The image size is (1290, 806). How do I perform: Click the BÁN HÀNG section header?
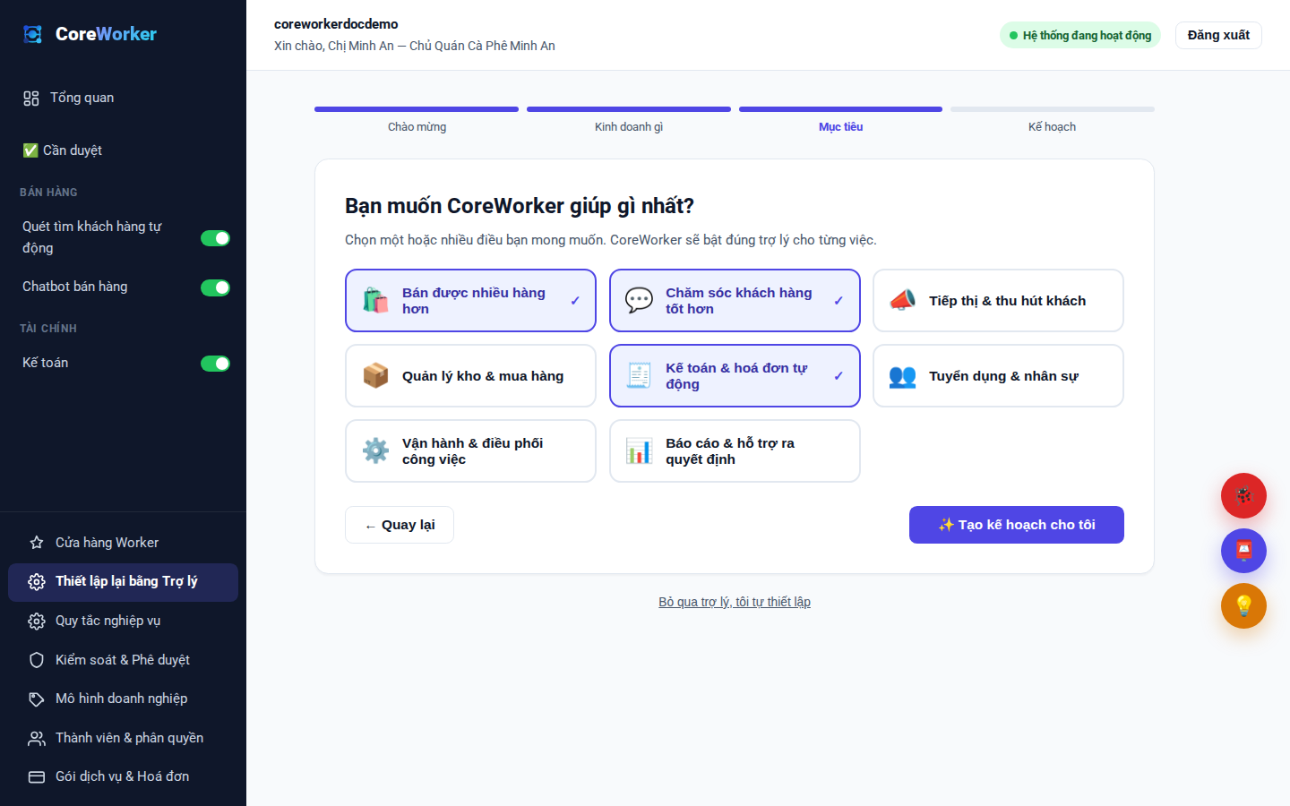tap(48, 193)
